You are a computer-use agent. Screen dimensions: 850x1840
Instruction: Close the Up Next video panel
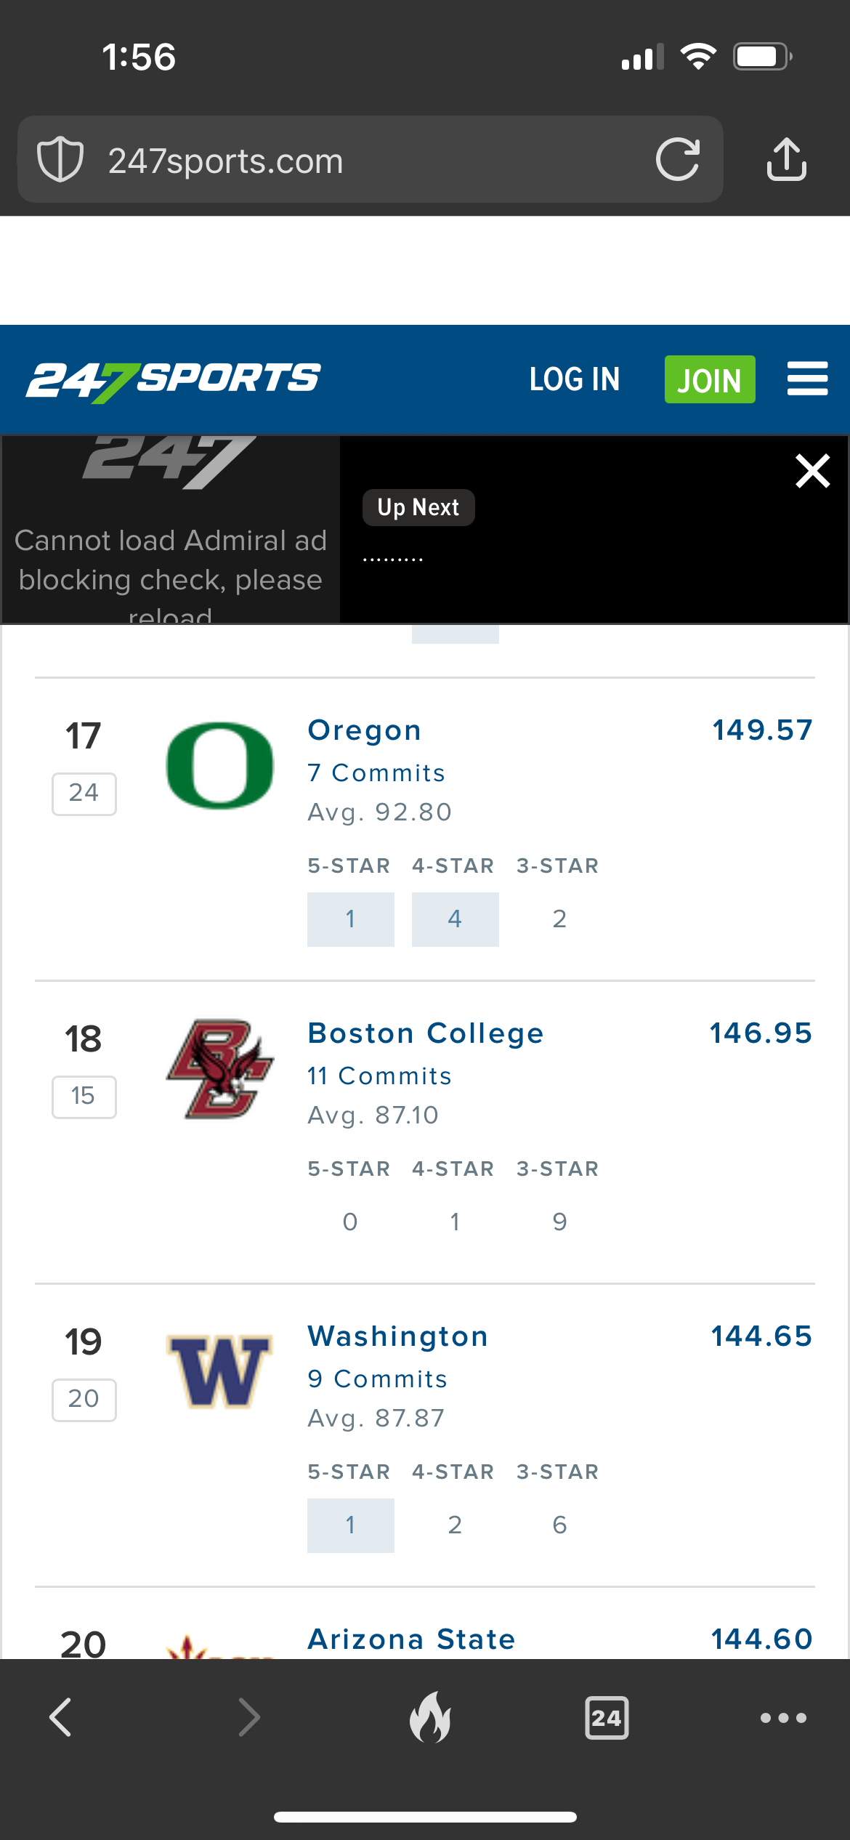(x=812, y=471)
